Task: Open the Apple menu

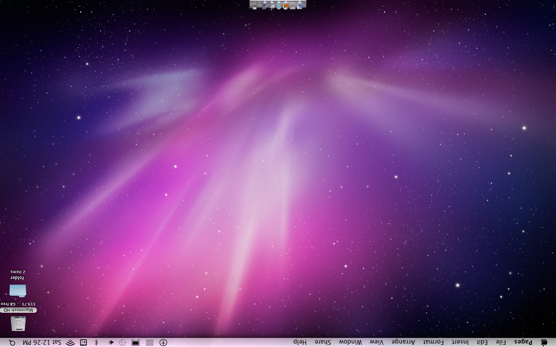Action: pos(544,342)
